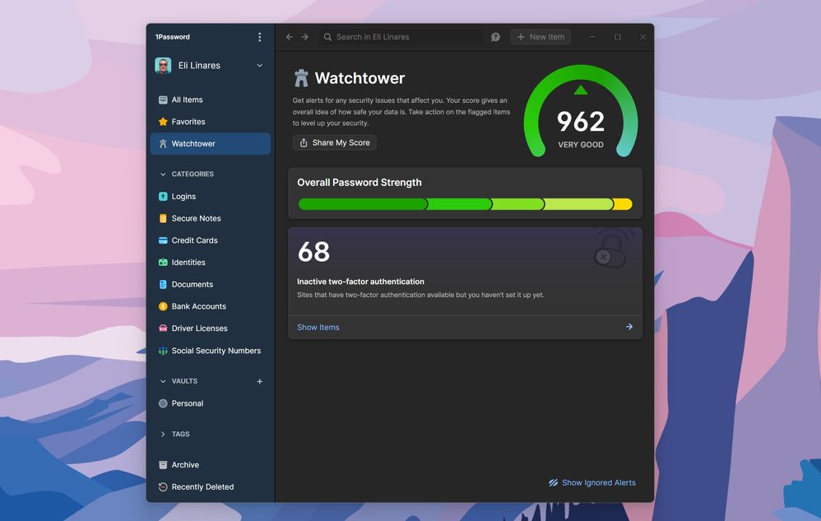Click the VAULTS section header
The width and height of the screenshot is (821, 521).
[x=184, y=381]
